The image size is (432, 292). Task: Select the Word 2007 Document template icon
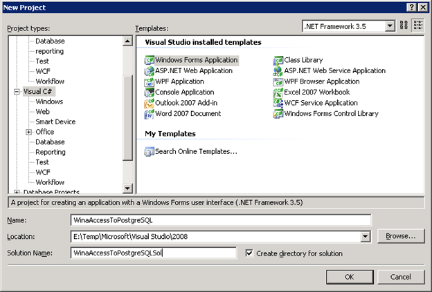pyautogui.click(x=149, y=114)
